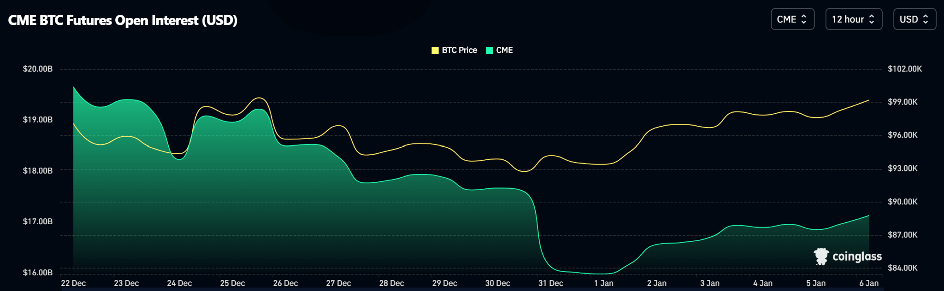This screenshot has width=944, height=291.
Task: Toggle the CME series label in legend
Action: pos(504,50)
